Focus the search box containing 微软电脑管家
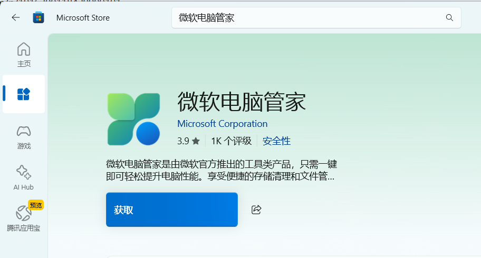 316,18
